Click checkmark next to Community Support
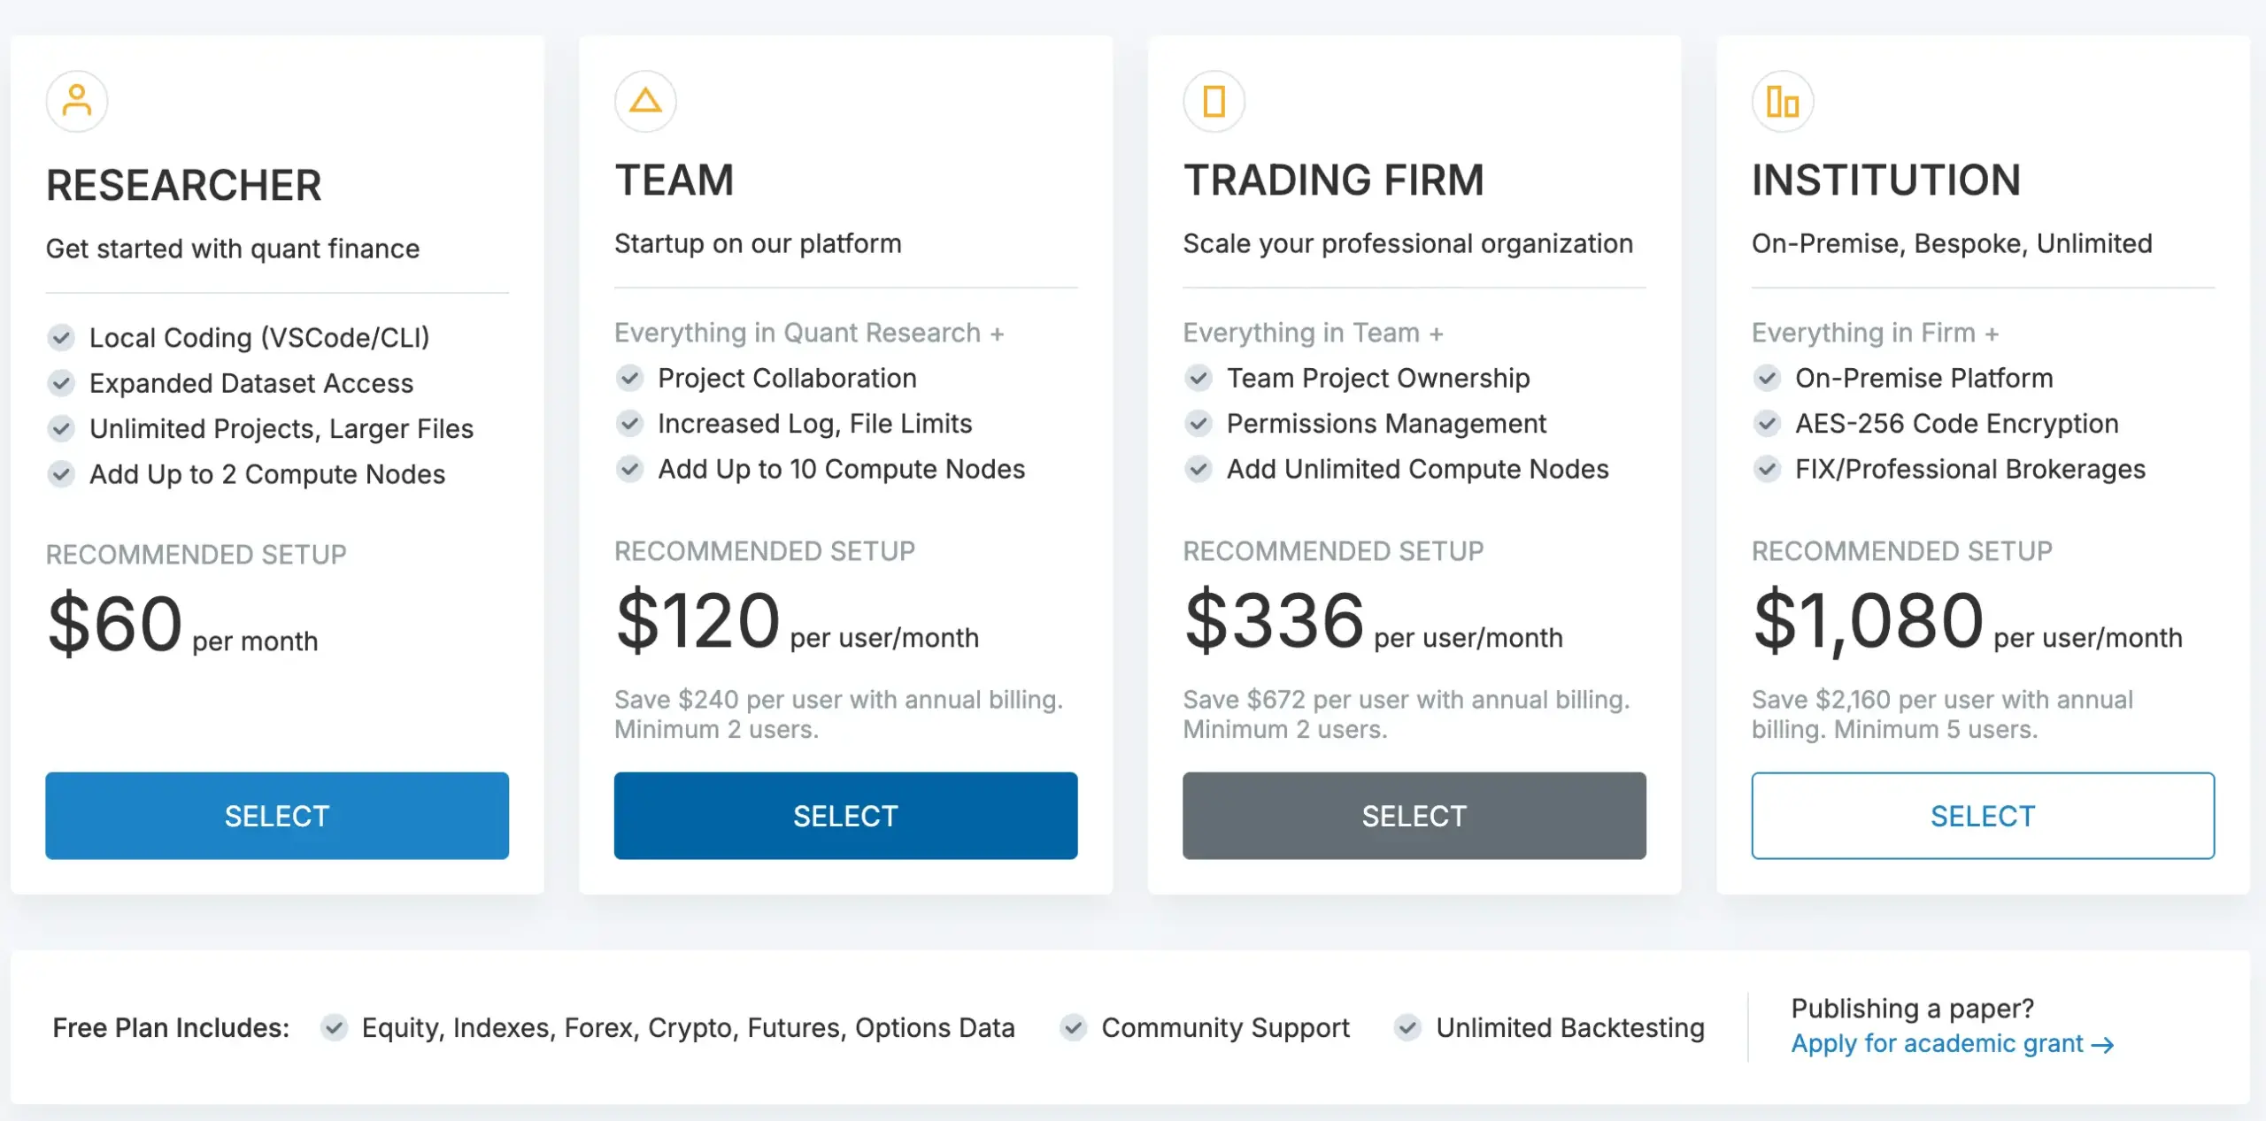This screenshot has width=2266, height=1121. pyautogui.click(x=1073, y=1027)
